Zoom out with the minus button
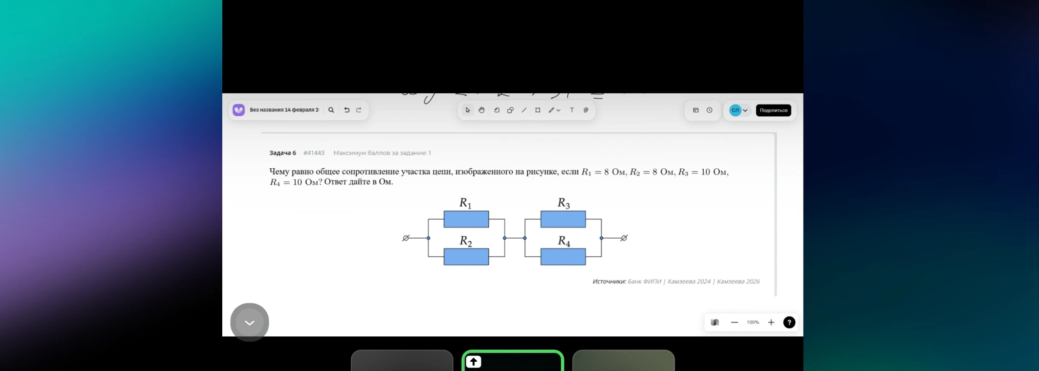 pyautogui.click(x=734, y=322)
